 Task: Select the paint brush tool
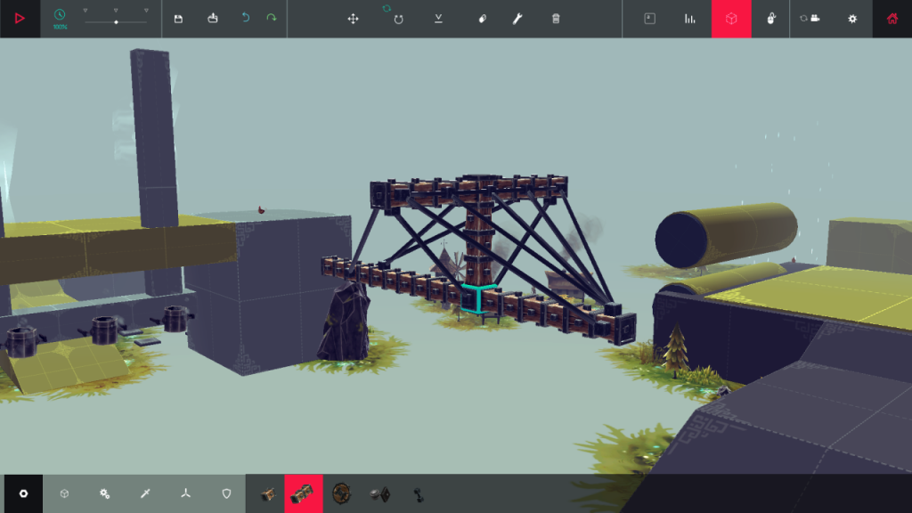pyautogui.click(x=517, y=19)
